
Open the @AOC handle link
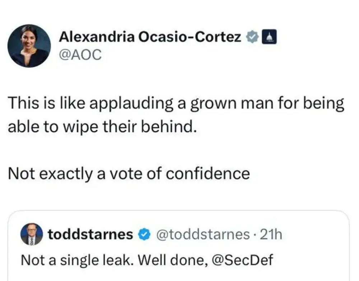80,55
